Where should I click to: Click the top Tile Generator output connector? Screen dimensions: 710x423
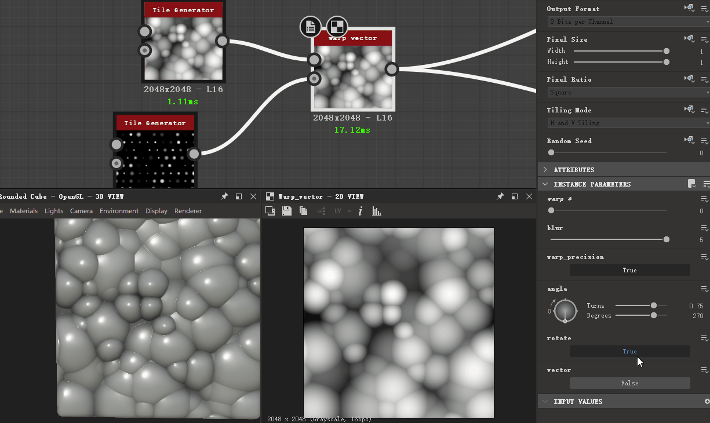pos(222,41)
